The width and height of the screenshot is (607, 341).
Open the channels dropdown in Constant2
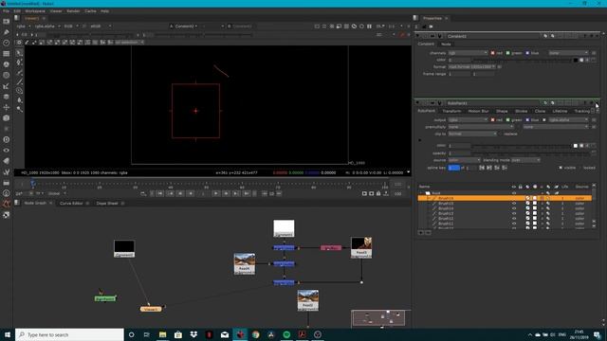point(468,53)
